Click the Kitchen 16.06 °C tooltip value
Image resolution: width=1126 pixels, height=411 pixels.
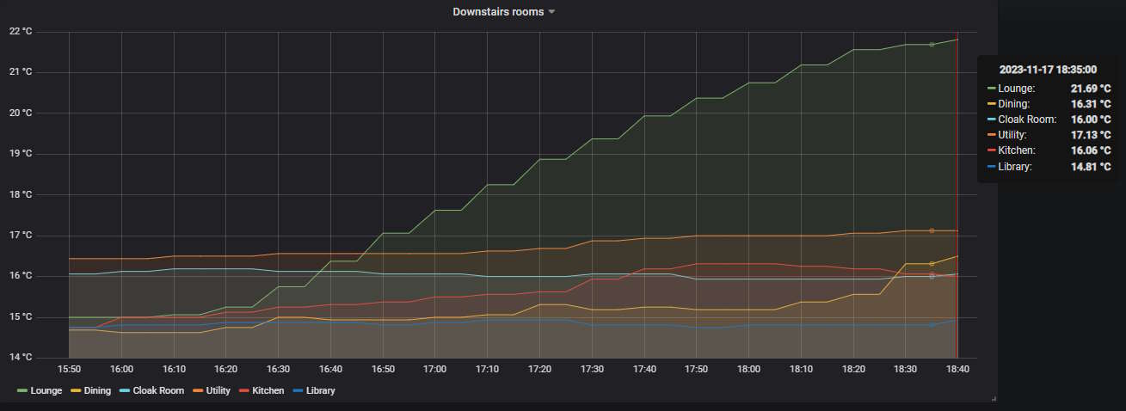coord(1090,150)
